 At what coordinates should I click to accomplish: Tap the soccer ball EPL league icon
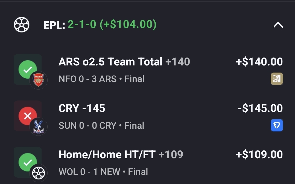(22, 25)
